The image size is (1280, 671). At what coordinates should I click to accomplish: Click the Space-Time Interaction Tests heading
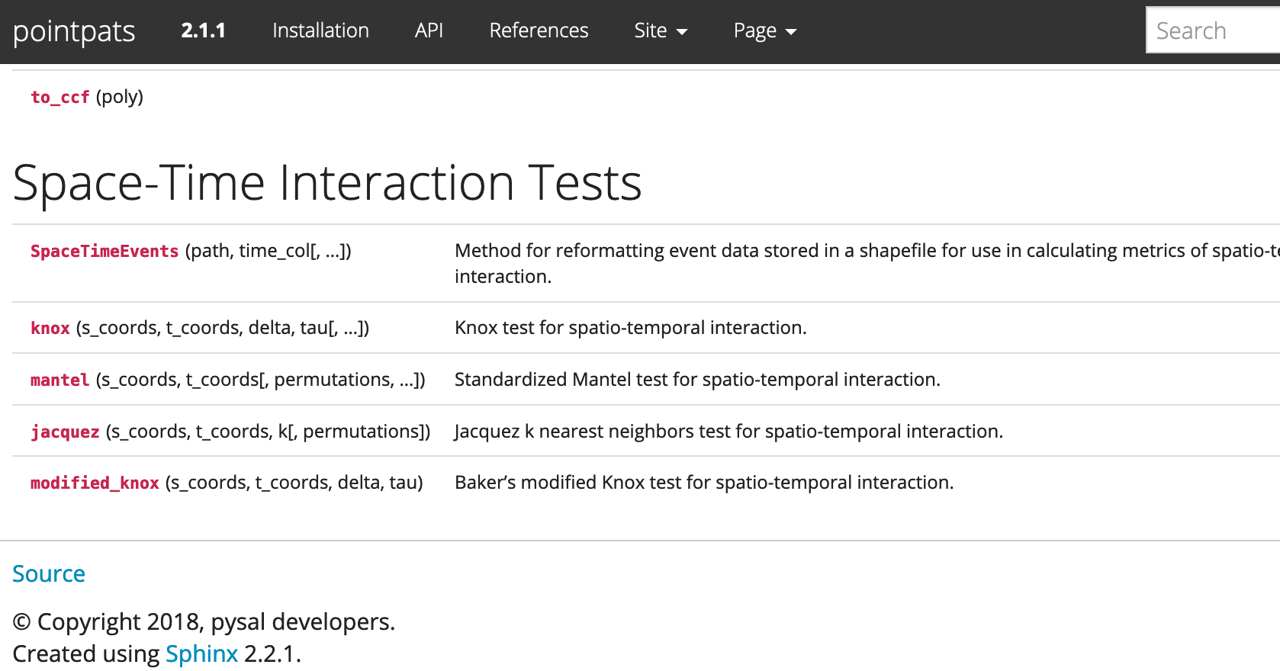coord(327,183)
